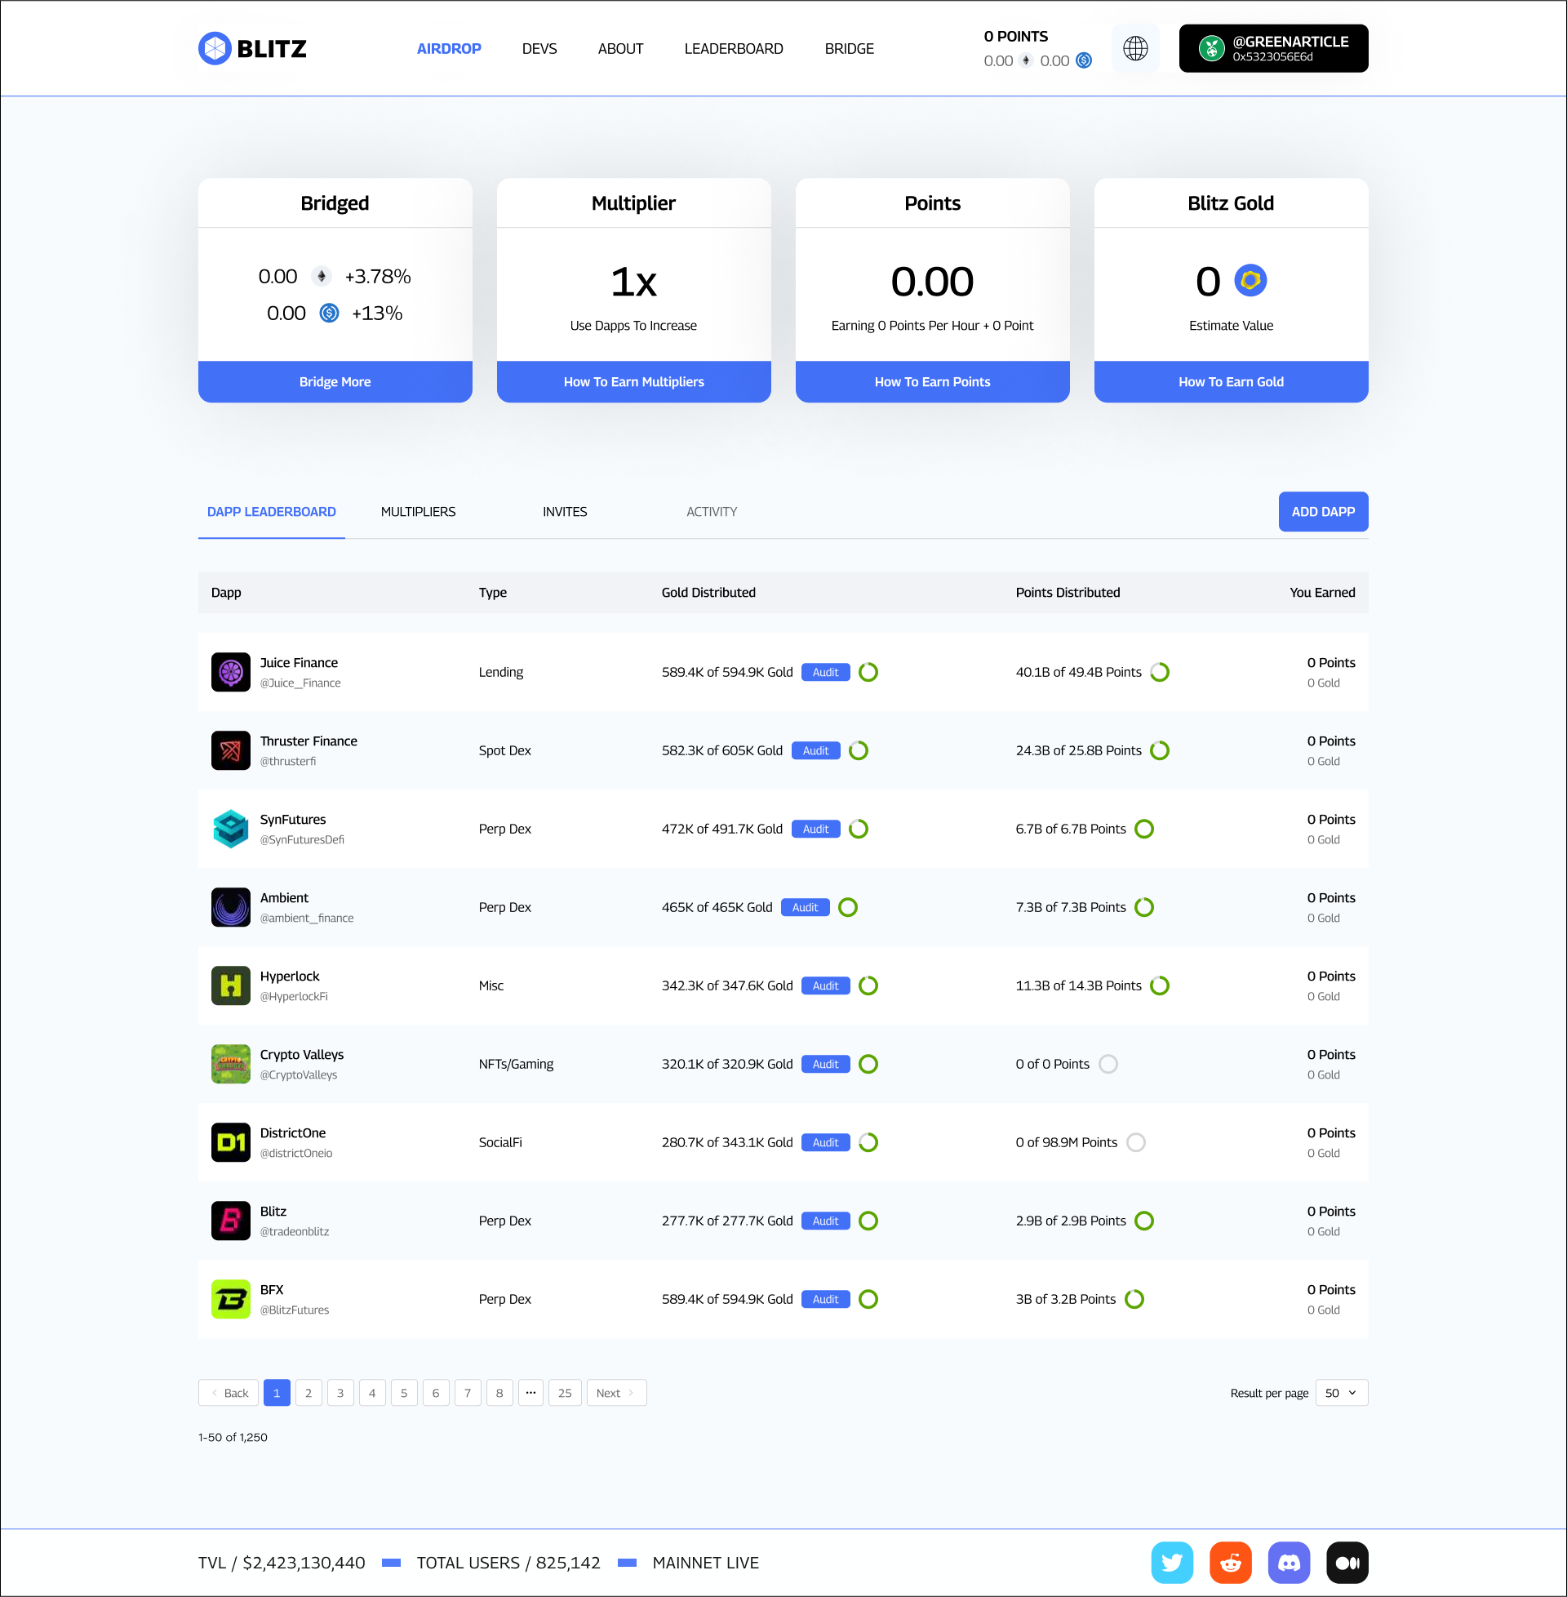Go to page 2

[x=309, y=1393]
